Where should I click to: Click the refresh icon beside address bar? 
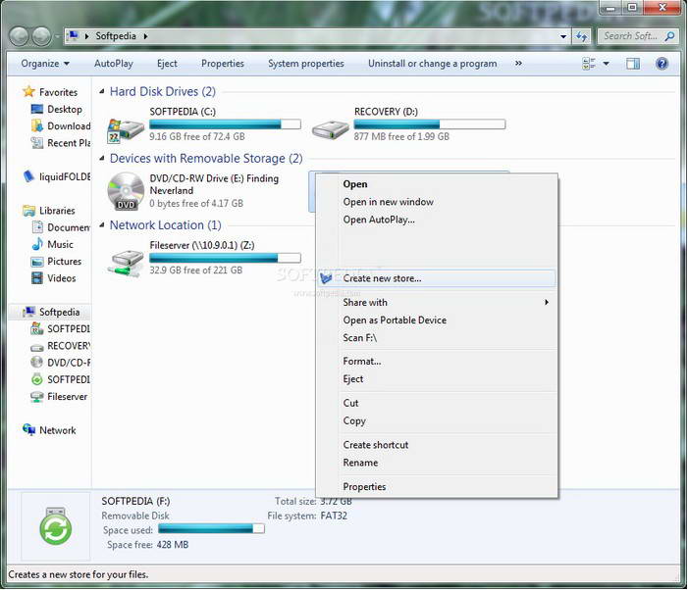point(581,36)
